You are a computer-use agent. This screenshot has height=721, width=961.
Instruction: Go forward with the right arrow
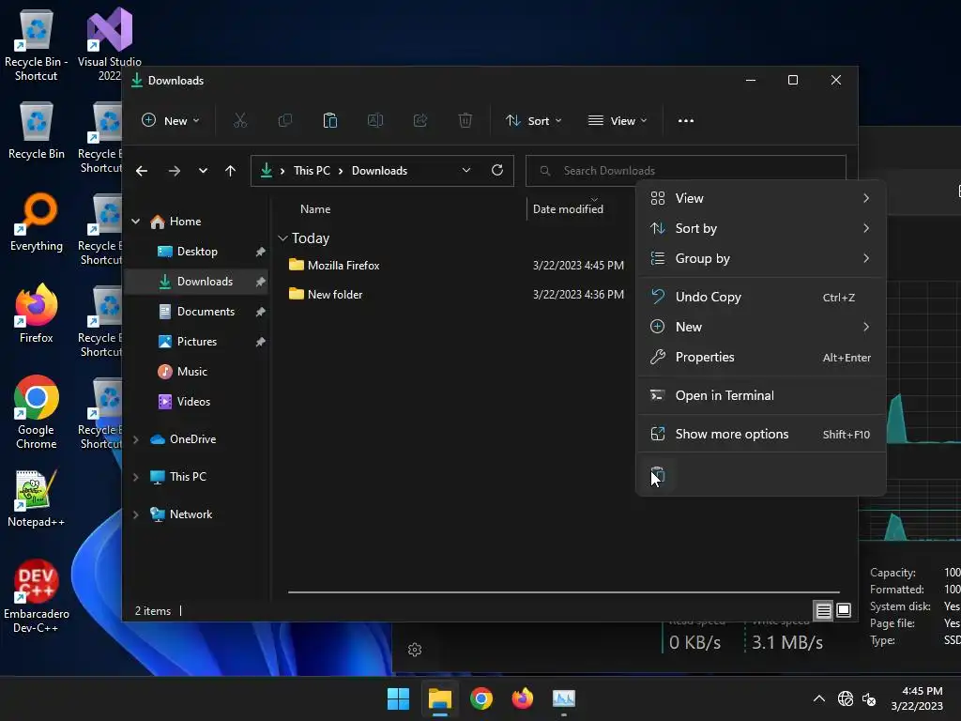click(174, 171)
